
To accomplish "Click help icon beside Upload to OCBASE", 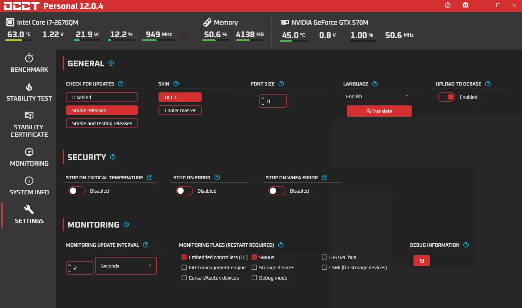I will tap(488, 84).
